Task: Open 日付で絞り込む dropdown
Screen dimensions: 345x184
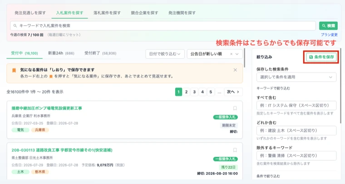Action: tap(165, 54)
